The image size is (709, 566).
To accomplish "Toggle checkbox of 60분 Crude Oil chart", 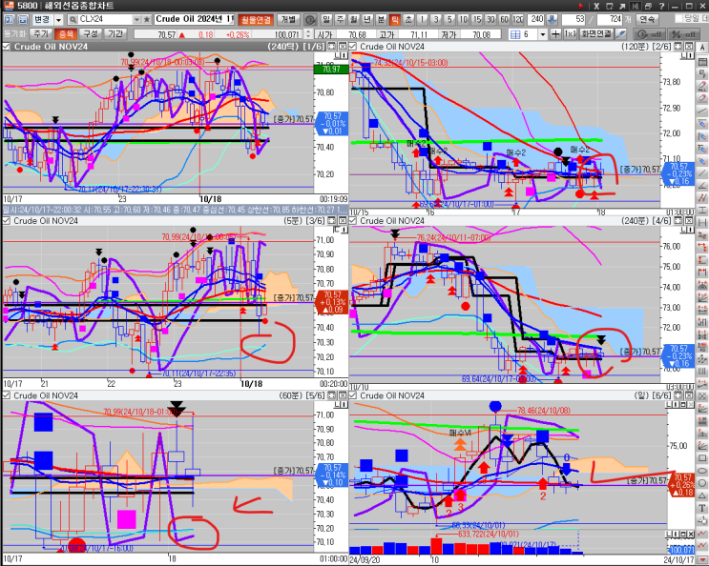I will coord(7,395).
